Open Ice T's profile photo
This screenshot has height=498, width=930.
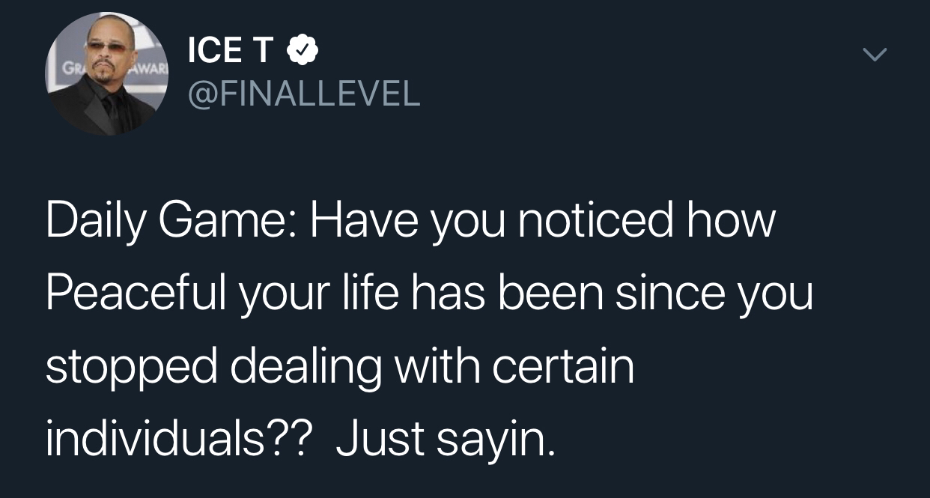(107, 74)
